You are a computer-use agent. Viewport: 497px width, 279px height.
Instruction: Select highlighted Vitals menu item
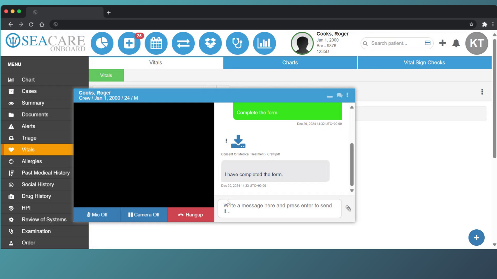point(37,150)
